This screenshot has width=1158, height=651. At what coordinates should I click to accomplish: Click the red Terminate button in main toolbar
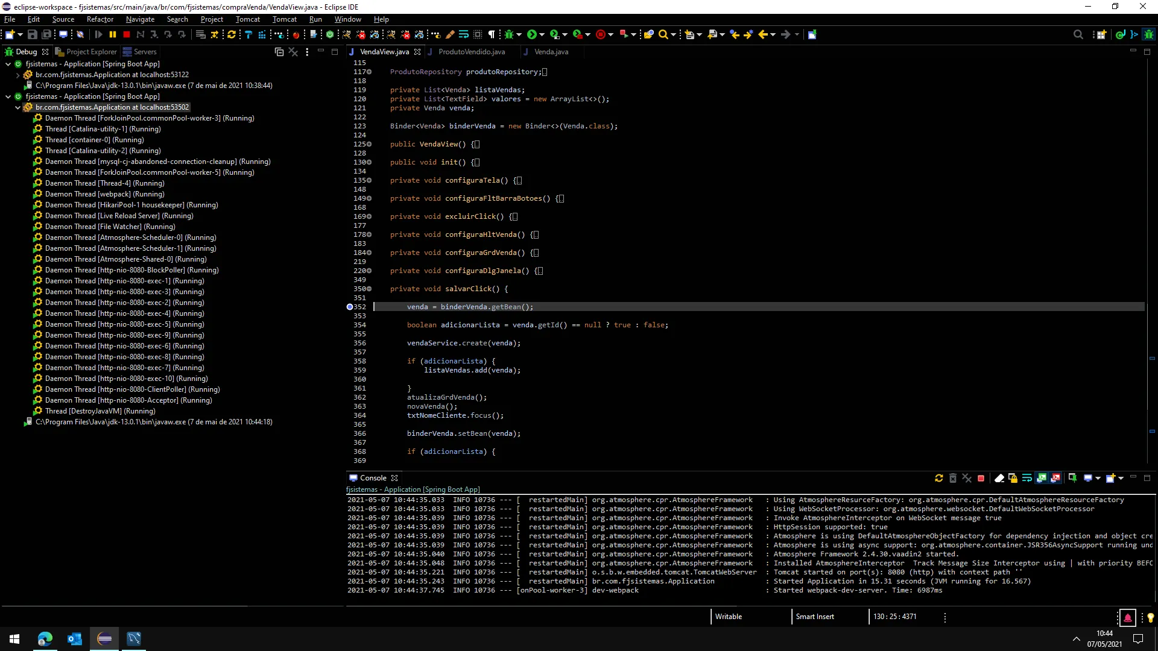click(x=127, y=35)
